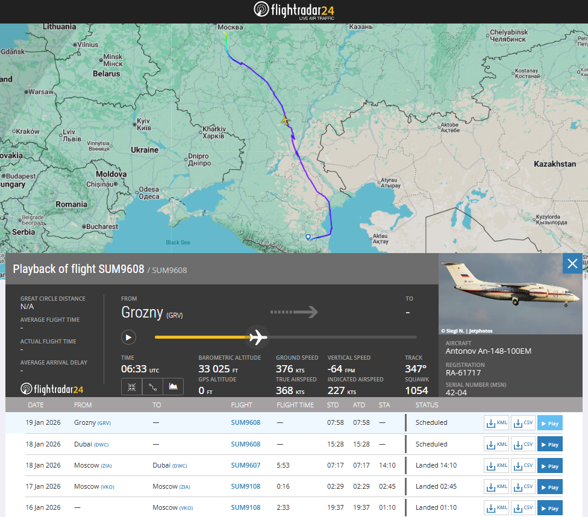Toggle the flight route path icon

pos(152,386)
